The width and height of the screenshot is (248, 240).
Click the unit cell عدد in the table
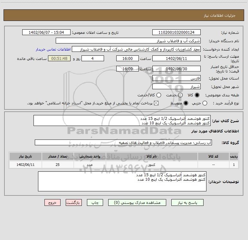click(90, 165)
